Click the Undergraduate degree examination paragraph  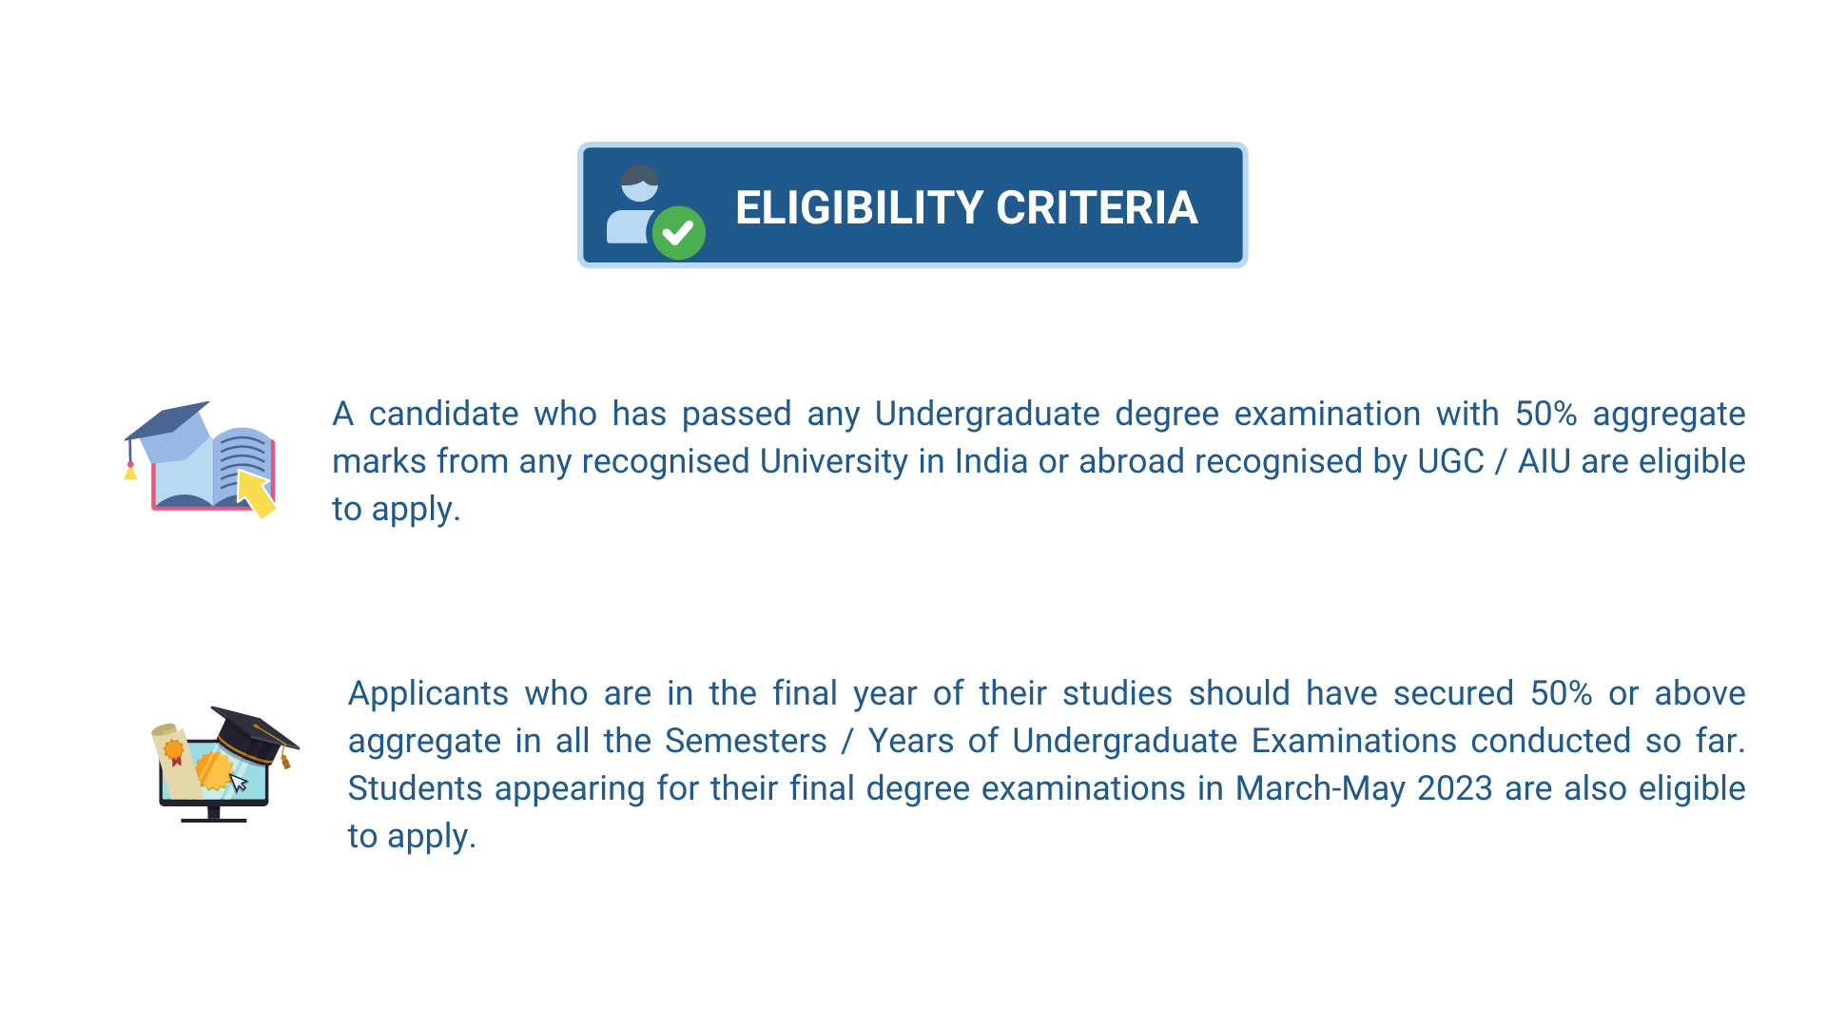(x=1039, y=461)
